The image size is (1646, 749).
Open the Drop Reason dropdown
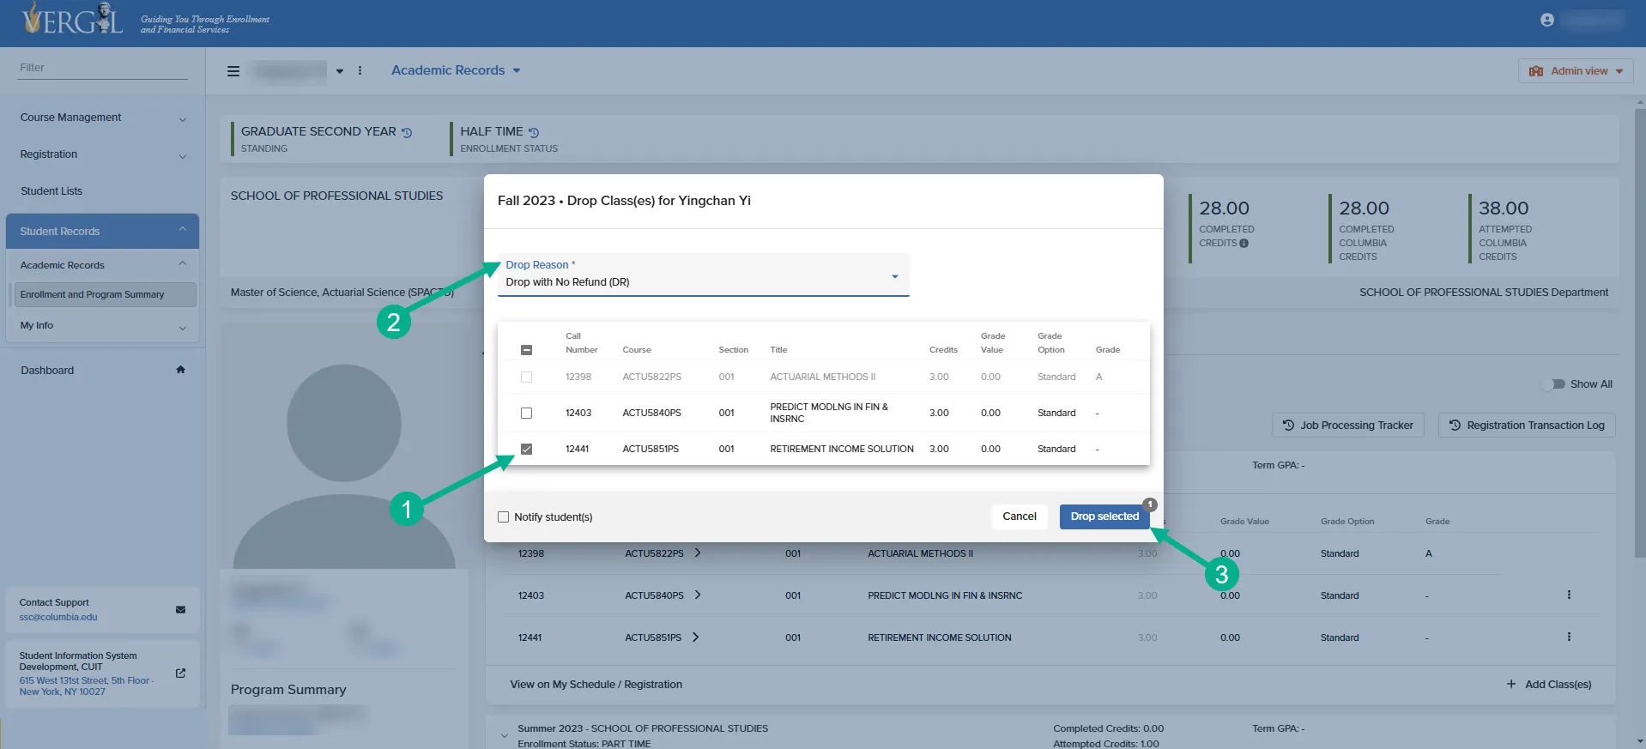pos(703,275)
